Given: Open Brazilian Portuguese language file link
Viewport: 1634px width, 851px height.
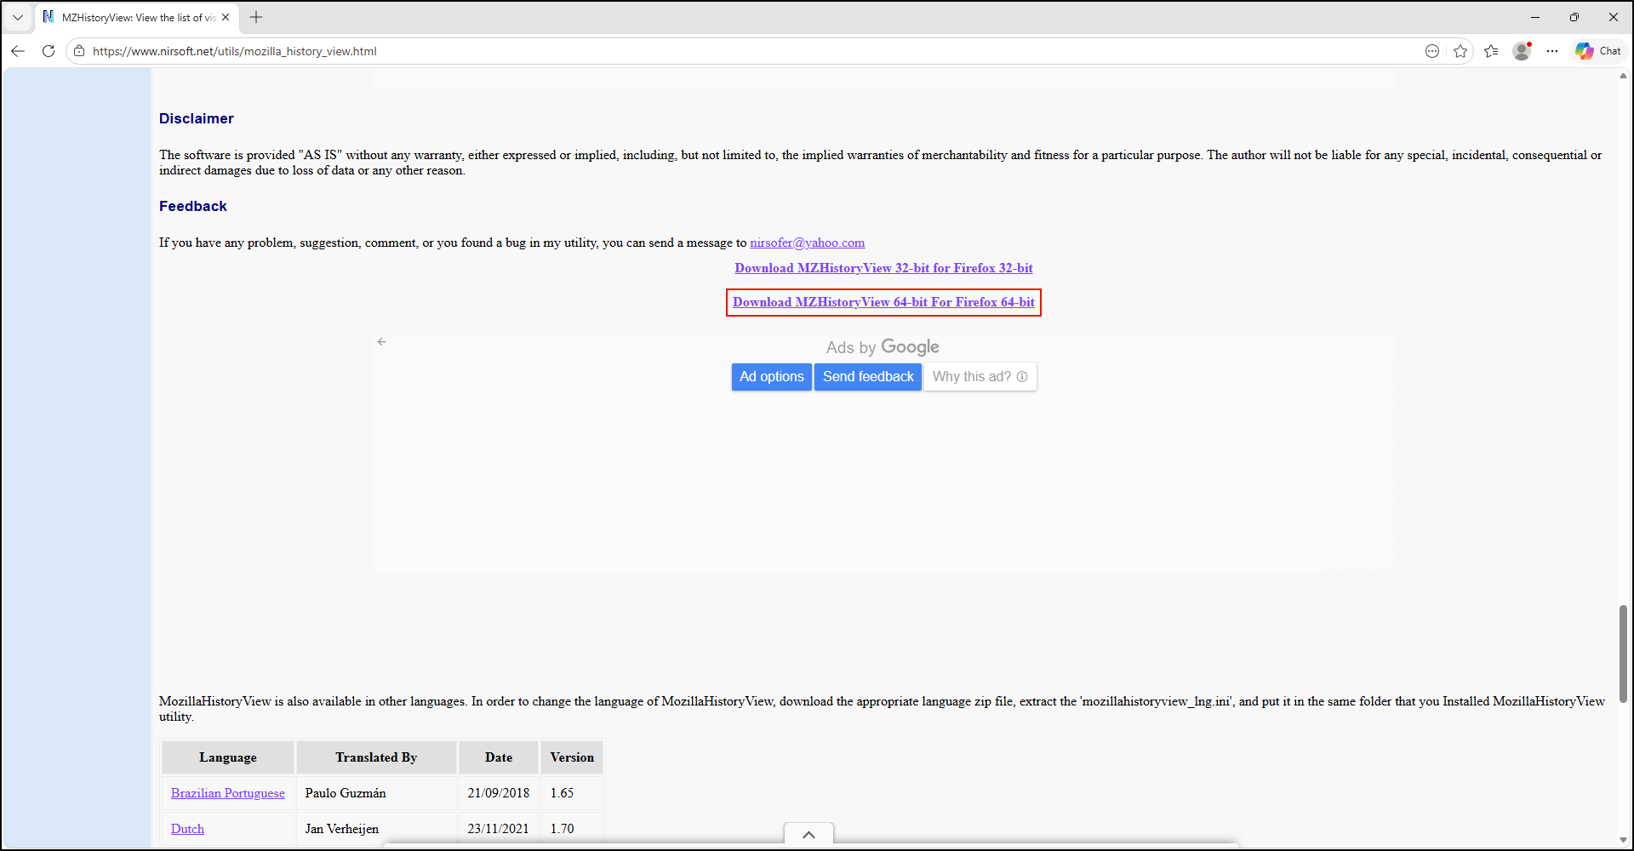Looking at the screenshot, I should 228,793.
